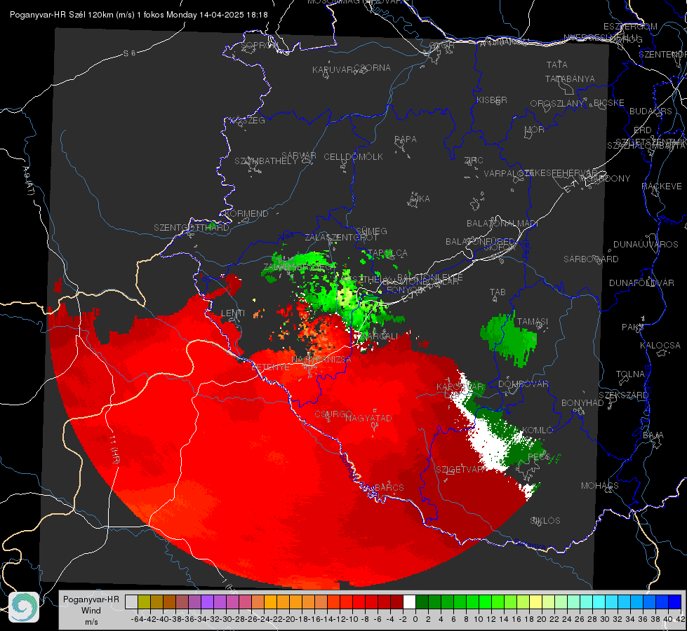Viewport: 687px width, 631px height.
Task: Click the gray swatch left of -64
Action: click(x=131, y=602)
